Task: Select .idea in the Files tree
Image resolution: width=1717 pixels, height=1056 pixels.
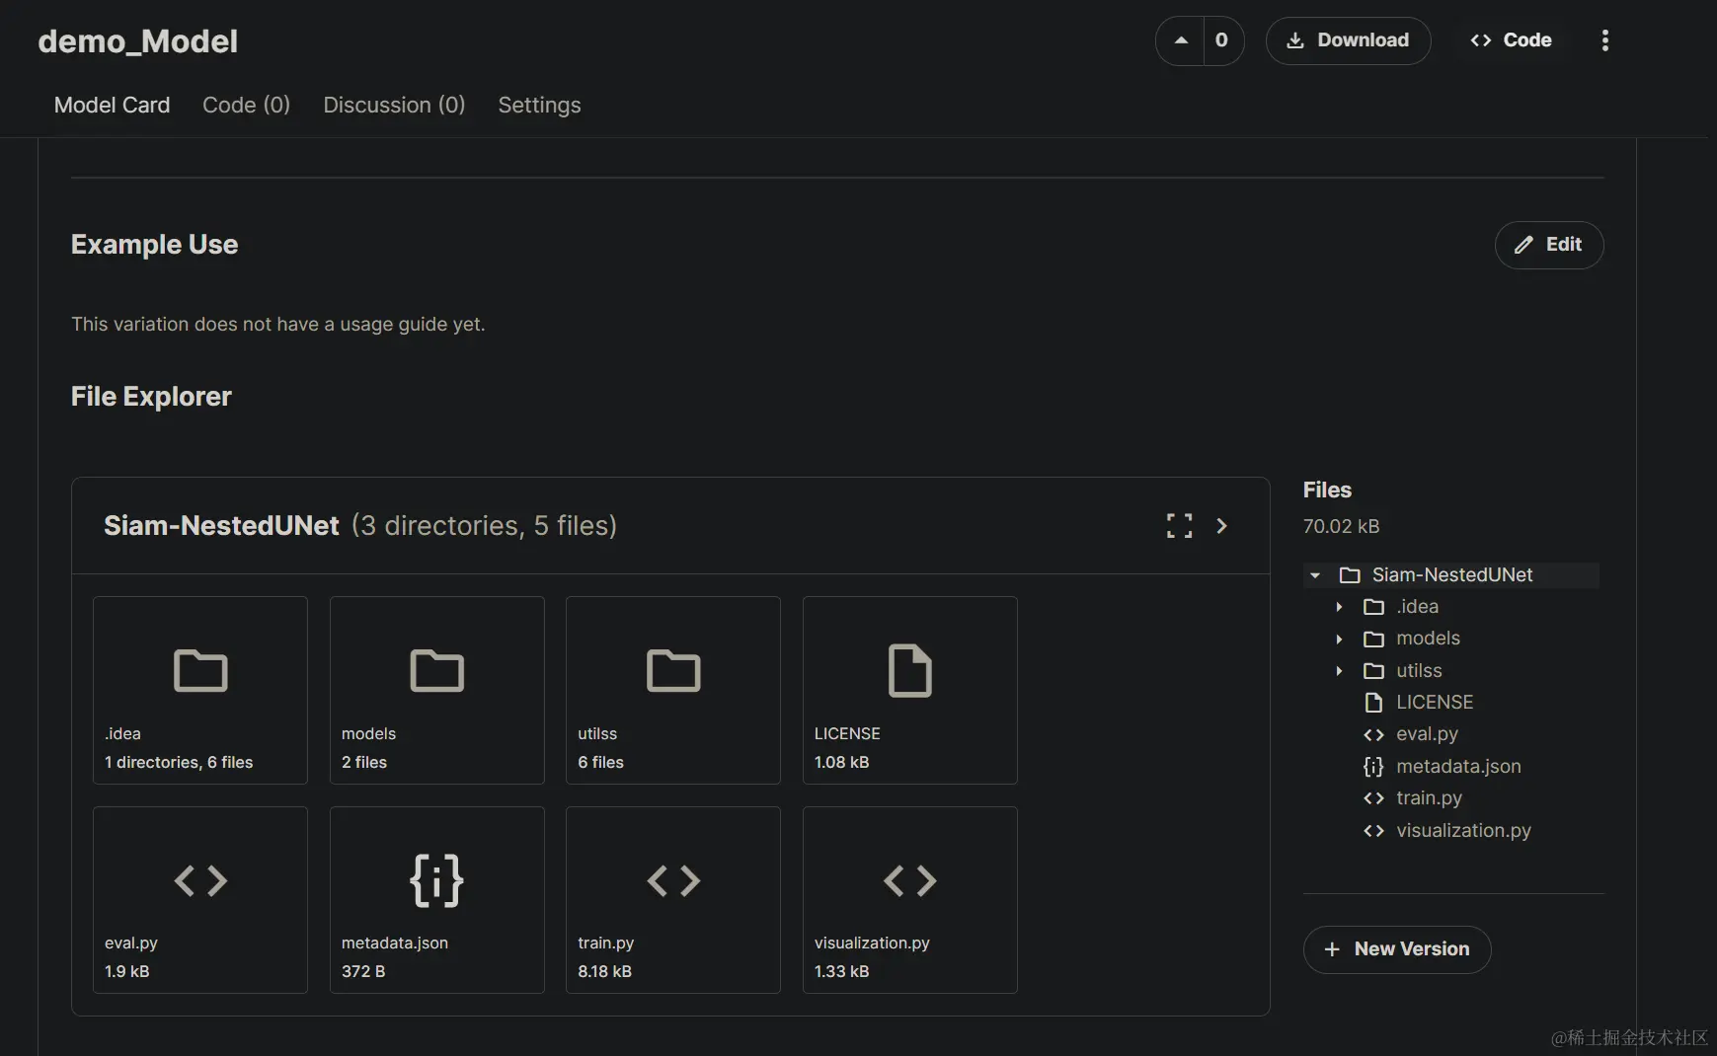Action: [x=1417, y=607]
